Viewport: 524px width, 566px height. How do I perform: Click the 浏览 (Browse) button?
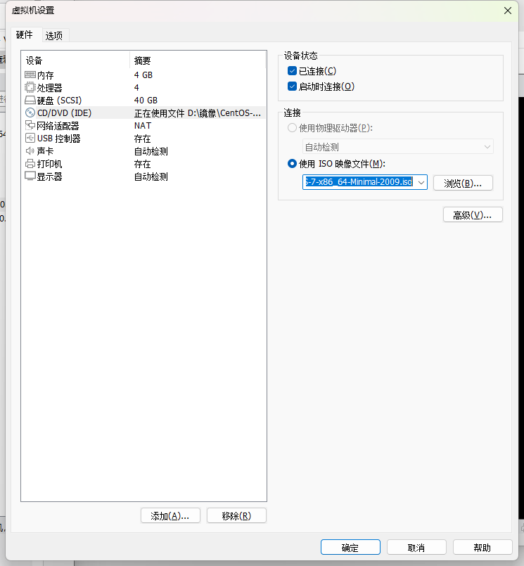tap(463, 183)
